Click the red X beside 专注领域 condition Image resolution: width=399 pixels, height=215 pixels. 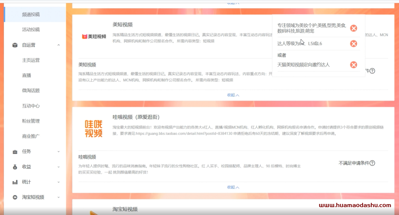click(354, 28)
